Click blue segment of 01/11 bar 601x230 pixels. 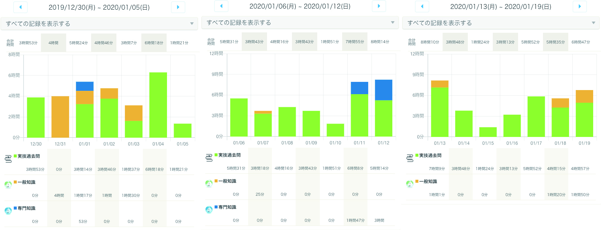(359, 88)
